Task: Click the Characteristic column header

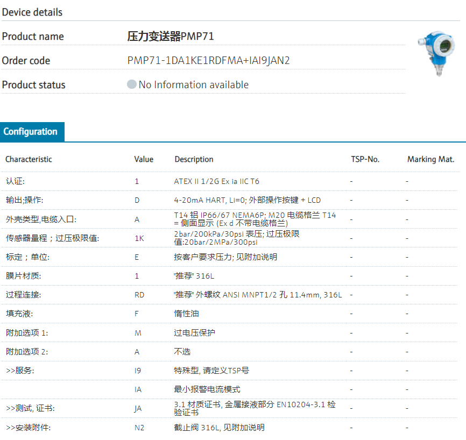Action: pos(29,159)
